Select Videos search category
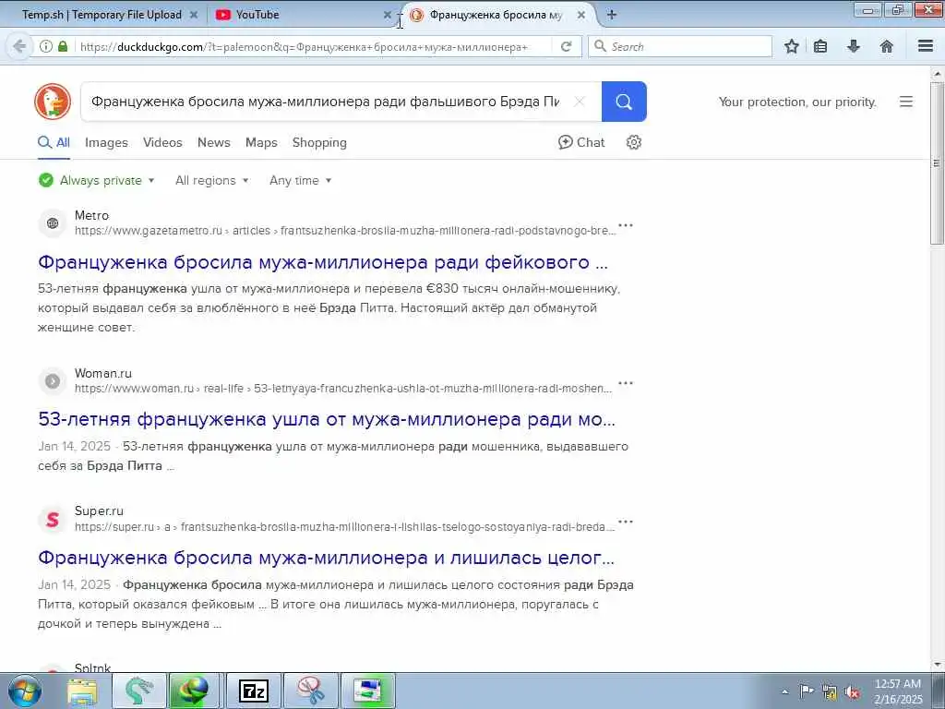The image size is (945, 709). click(162, 142)
